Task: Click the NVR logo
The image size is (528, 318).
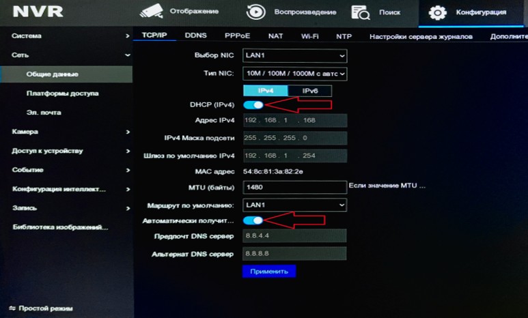Action: pos(38,12)
